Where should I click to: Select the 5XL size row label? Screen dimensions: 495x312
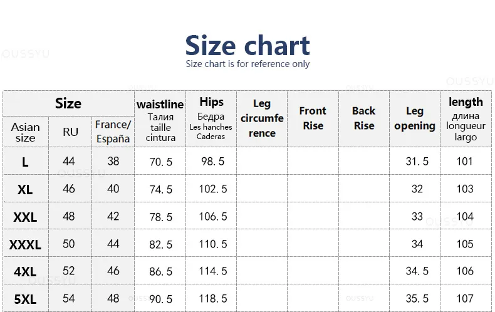click(x=25, y=299)
